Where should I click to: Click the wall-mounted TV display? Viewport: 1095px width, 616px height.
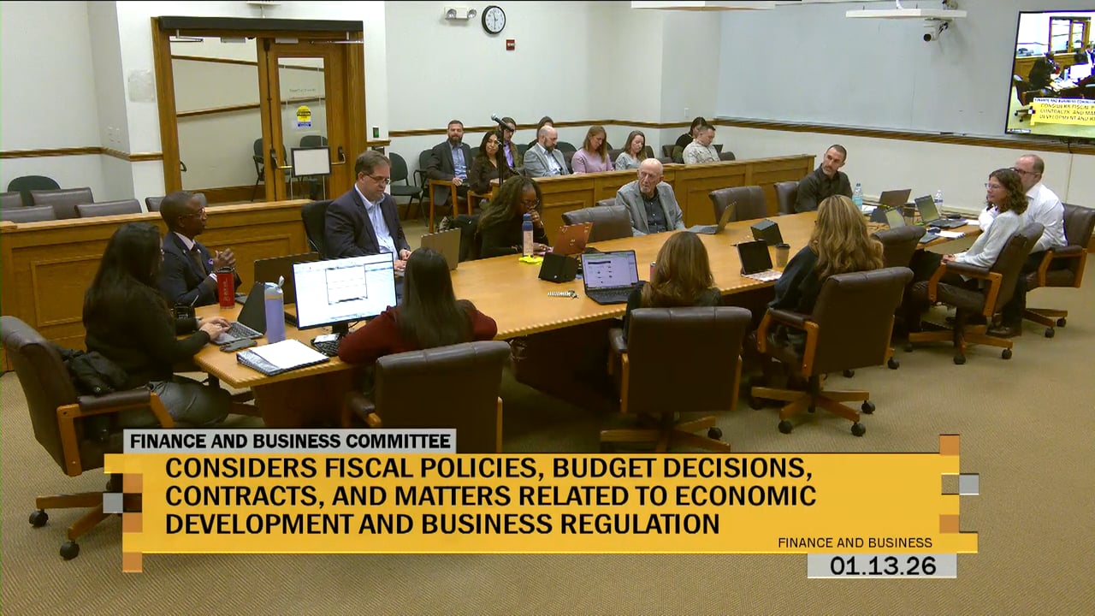tap(1051, 75)
